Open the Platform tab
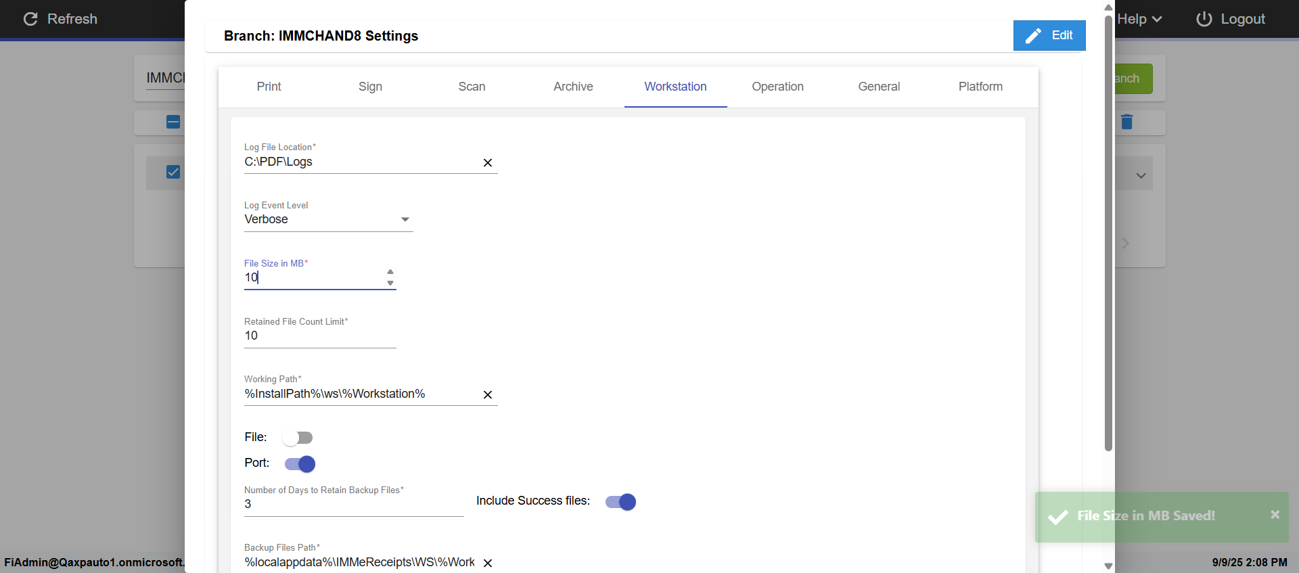The width and height of the screenshot is (1299, 573). [x=980, y=87]
